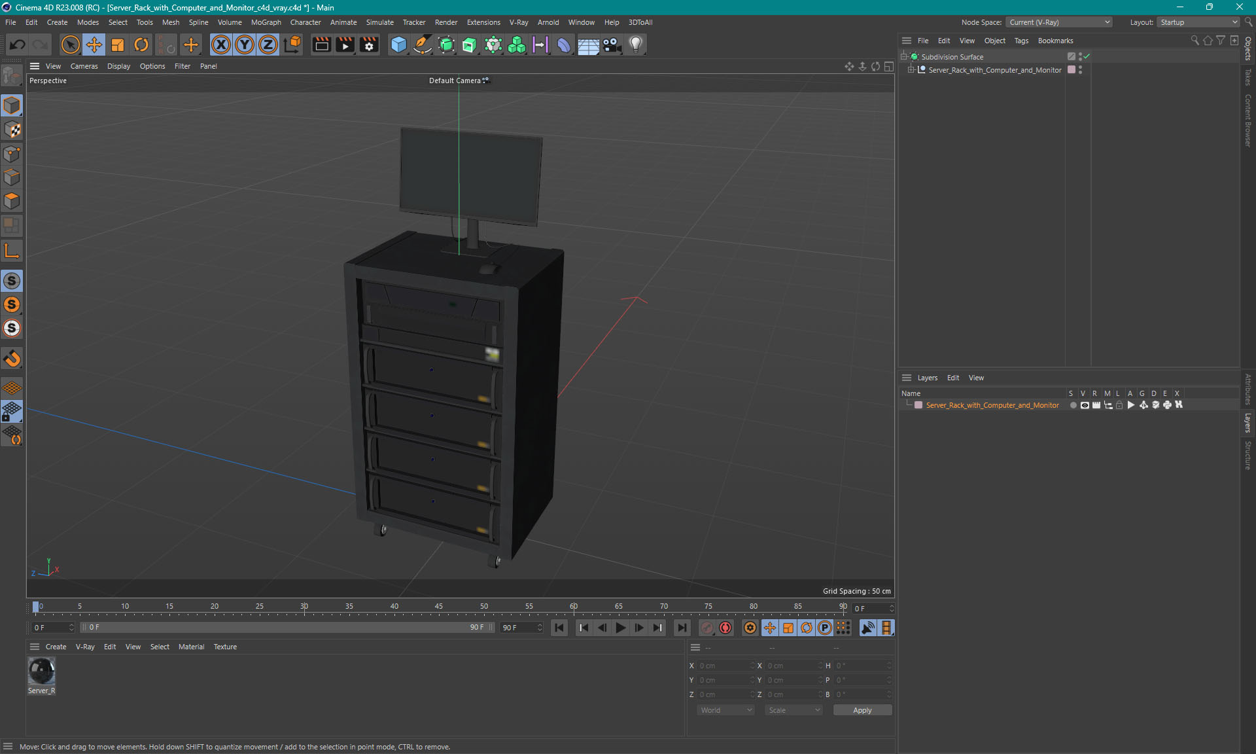
Task: Click timeline marker at frame 30
Action: click(304, 606)
